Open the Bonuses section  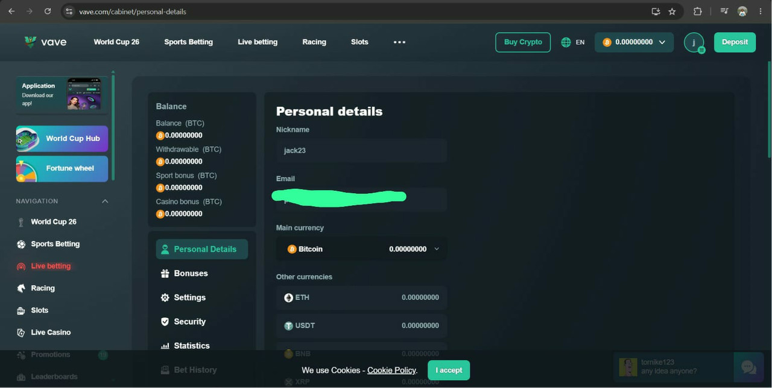[x=191, y=273]
